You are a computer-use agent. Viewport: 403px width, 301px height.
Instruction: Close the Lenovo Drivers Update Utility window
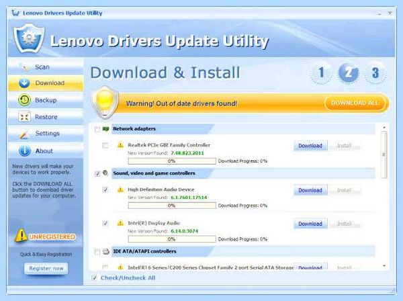point(390,13)
